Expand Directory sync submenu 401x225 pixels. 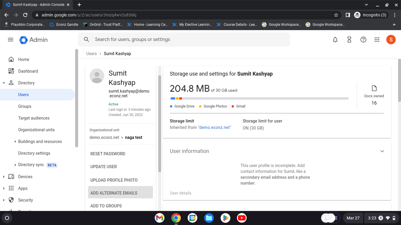15,165
